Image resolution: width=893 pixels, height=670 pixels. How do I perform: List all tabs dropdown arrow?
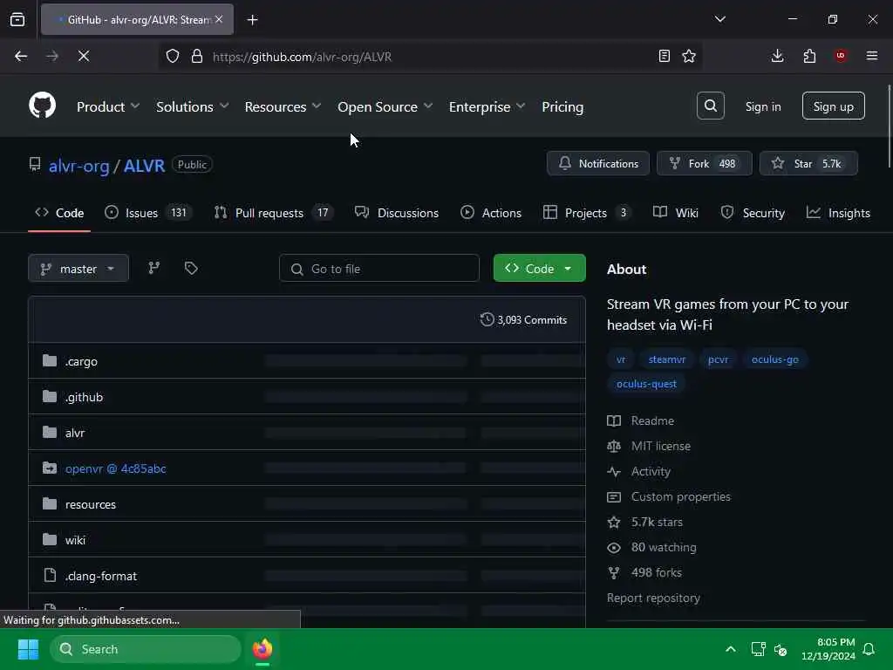coord(719,19)
